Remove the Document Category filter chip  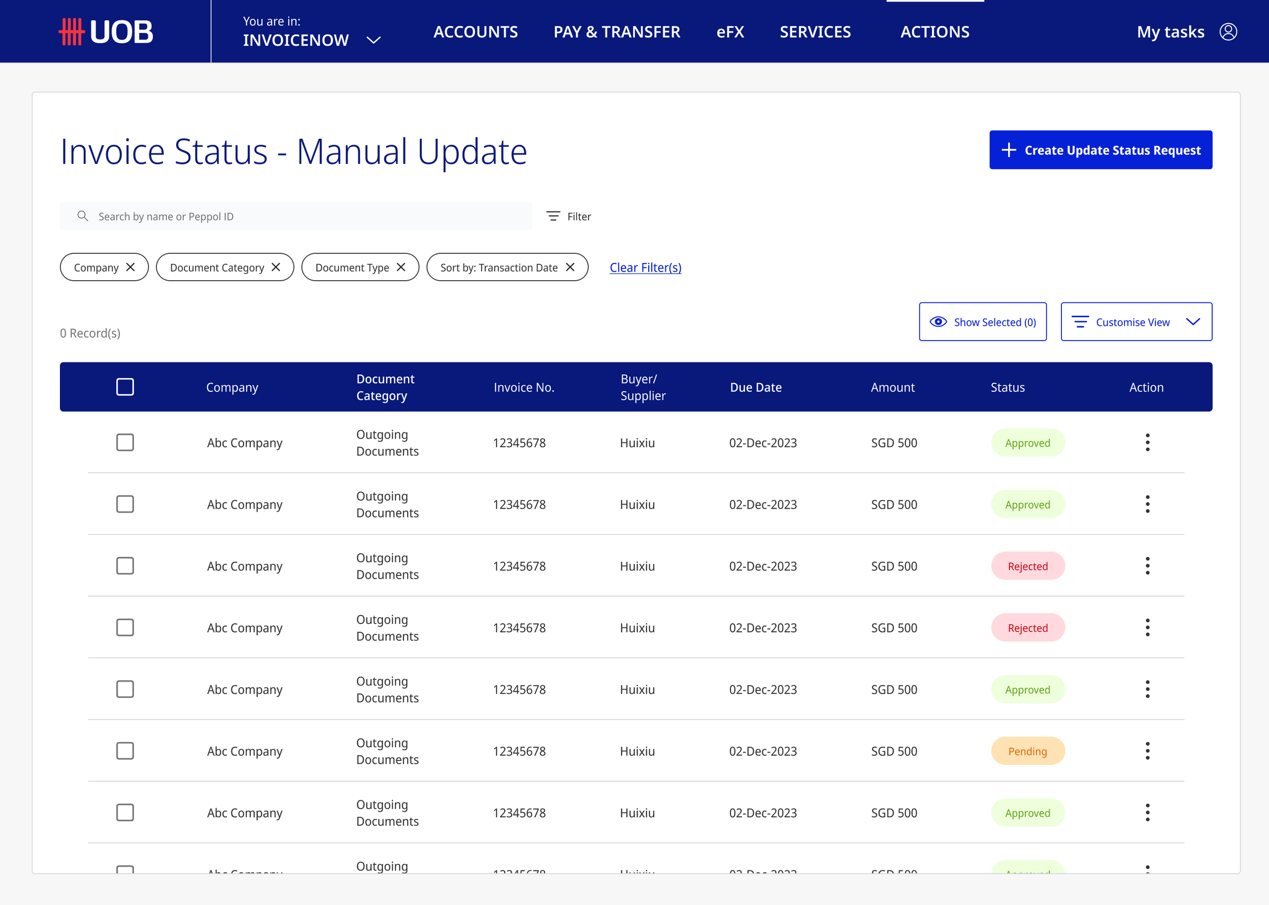276,267
